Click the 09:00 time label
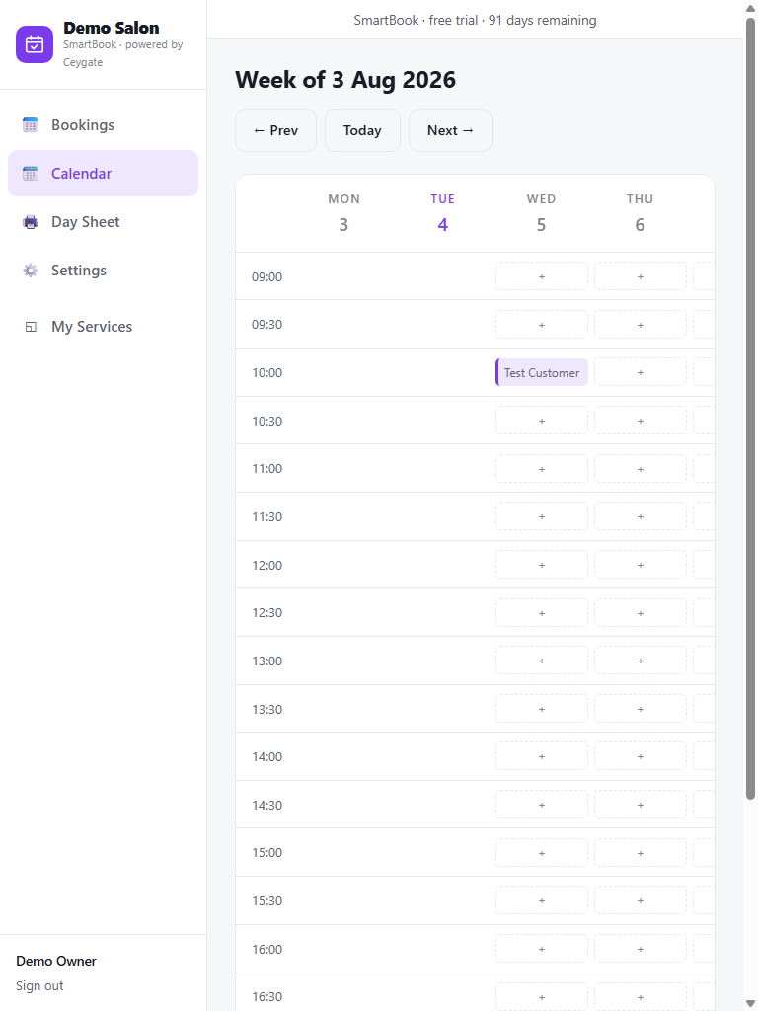Image resolution: width=758 pixels, height=1011 pixels. (266, 276)
